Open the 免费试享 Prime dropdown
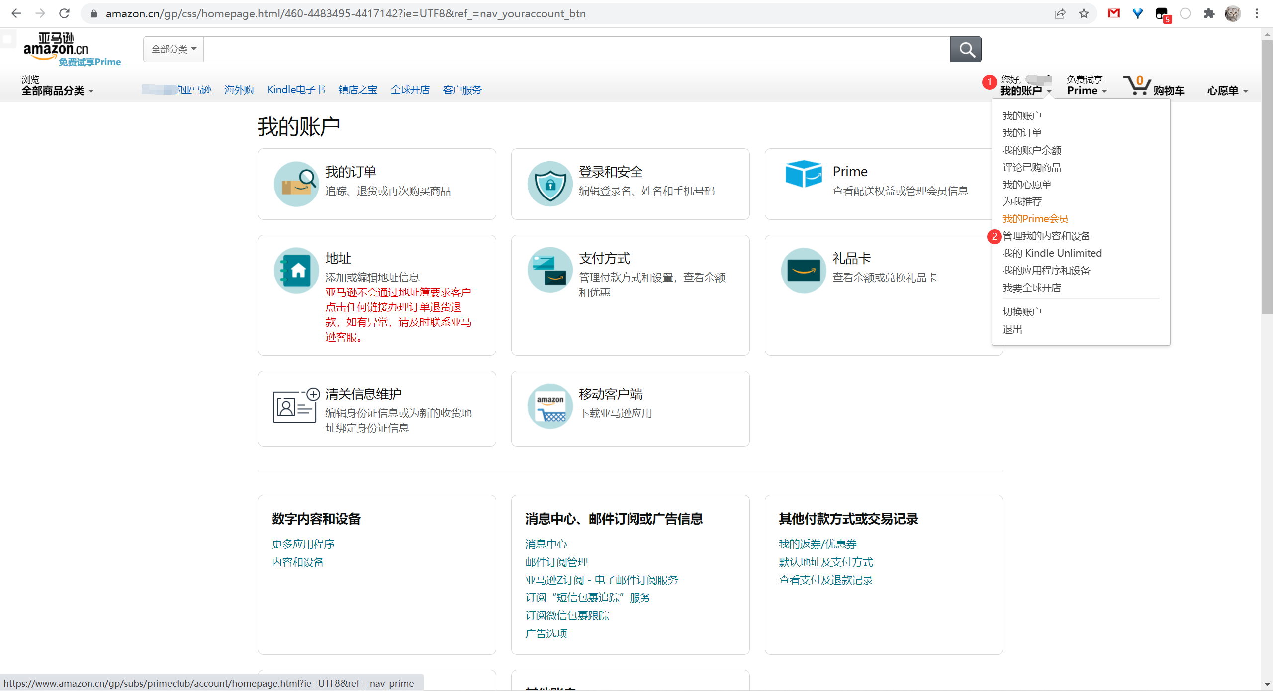1273x691 pixels. pos(1087,86)
